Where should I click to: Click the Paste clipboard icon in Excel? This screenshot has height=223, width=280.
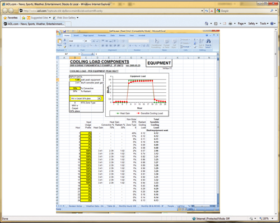point(59,41)
